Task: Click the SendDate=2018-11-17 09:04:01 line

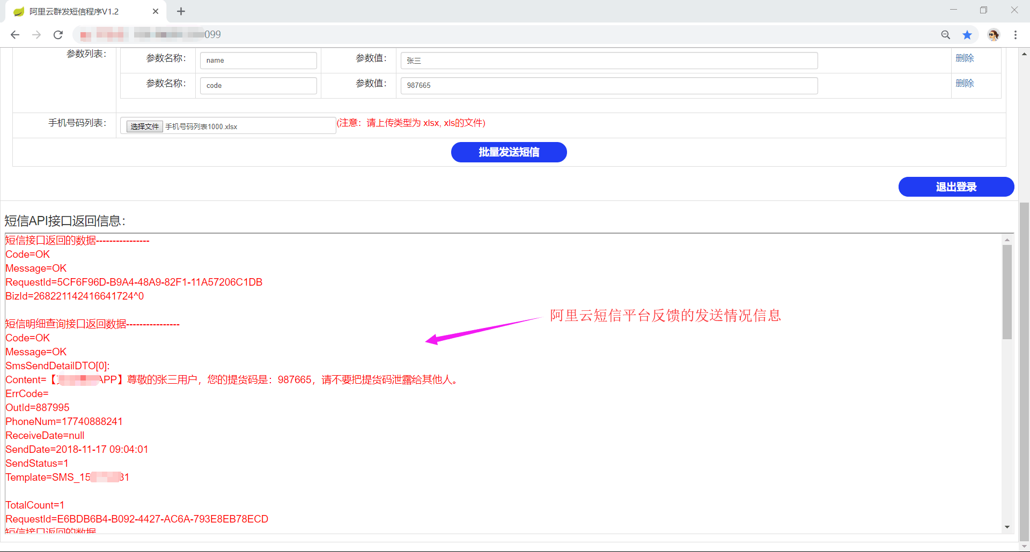Action: (77, 450)
